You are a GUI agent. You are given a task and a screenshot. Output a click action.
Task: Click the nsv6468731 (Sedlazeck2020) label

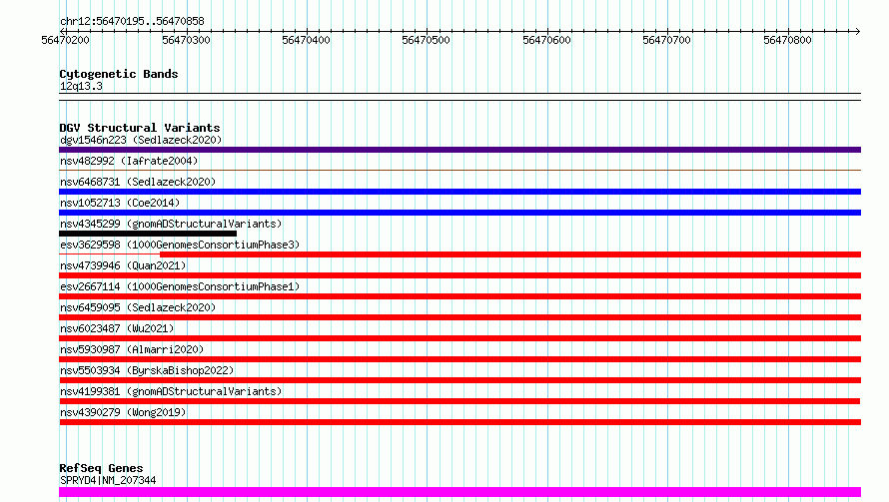pyautogui.click(x=138, y=182)
